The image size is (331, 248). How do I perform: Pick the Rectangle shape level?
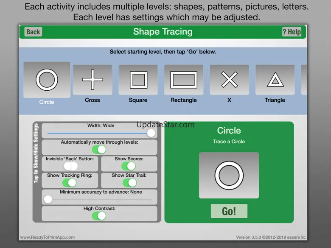point(184,80)
